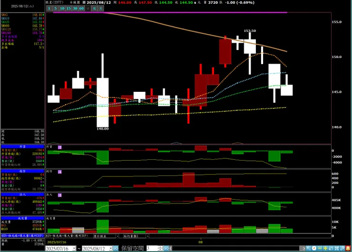Image resolution: width=352 pixels, height=252 pixels.
Task: Click the clock history icon
Action: coord(314,248)
